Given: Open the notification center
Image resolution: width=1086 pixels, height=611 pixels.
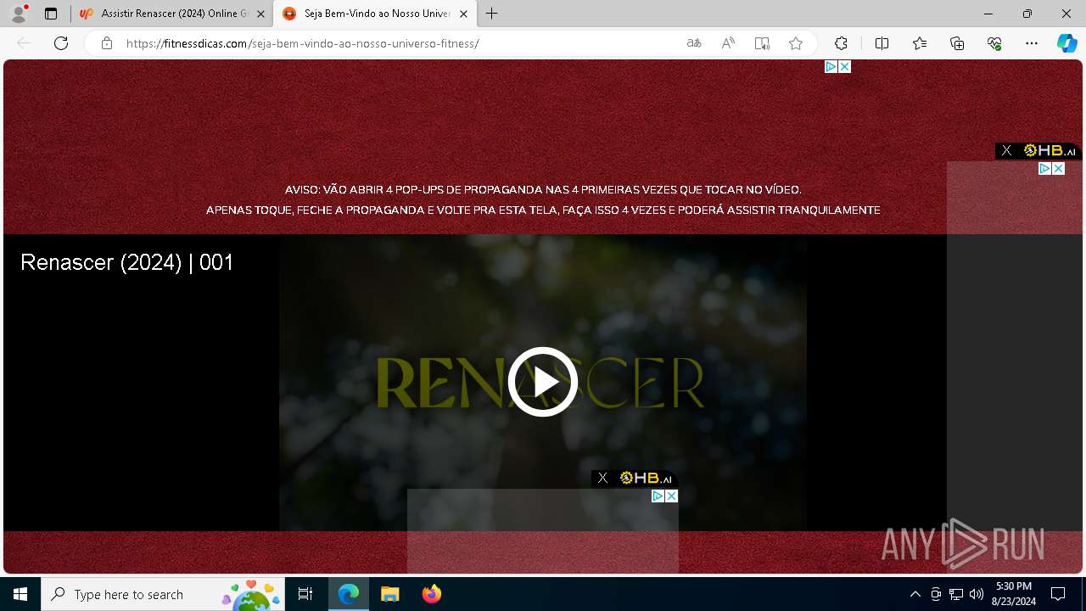Looking at the screenshot, I should pos(1058,594).
